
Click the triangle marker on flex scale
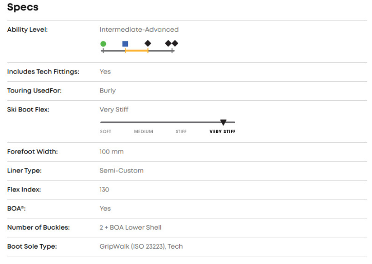coord(223,122)
